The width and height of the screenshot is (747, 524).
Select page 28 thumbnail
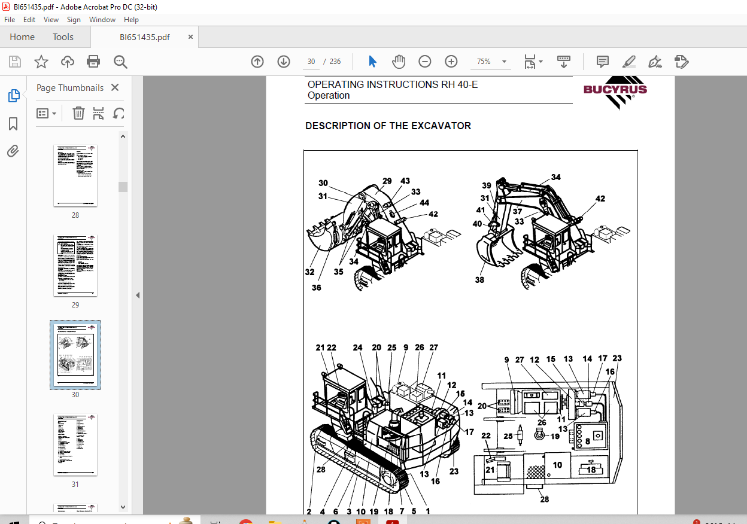75,175
